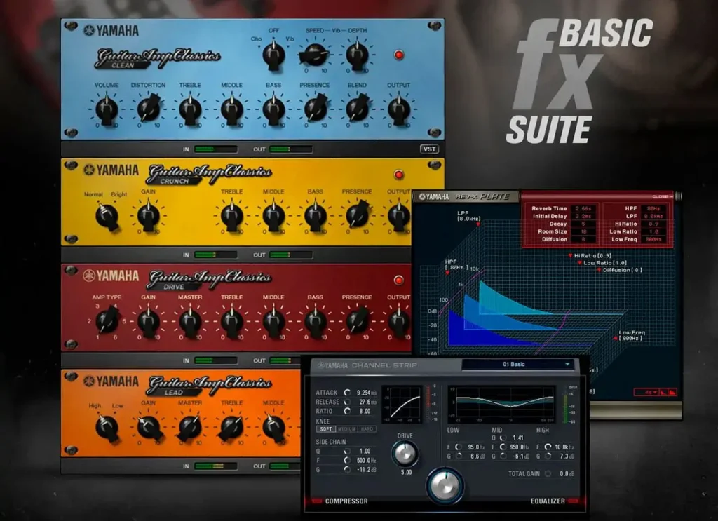This screenshot has height=521, width=718.
Task: Adjust the Clean amp DISTORTION knob
Action: point(149,109)
